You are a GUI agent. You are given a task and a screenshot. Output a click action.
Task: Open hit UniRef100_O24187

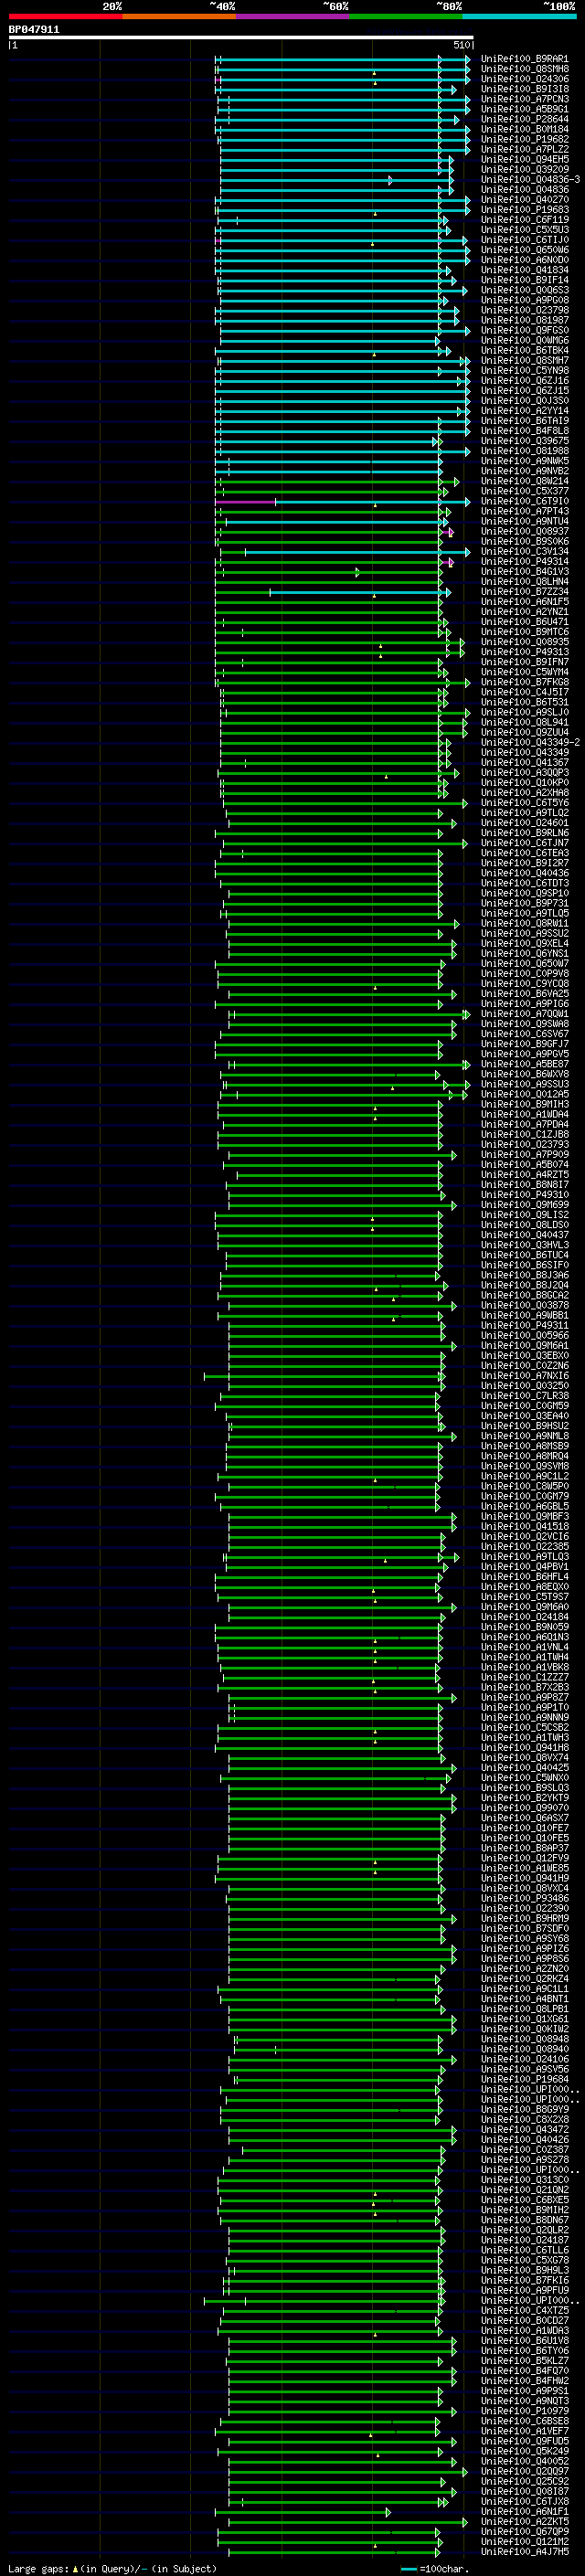coord(524,2240)
